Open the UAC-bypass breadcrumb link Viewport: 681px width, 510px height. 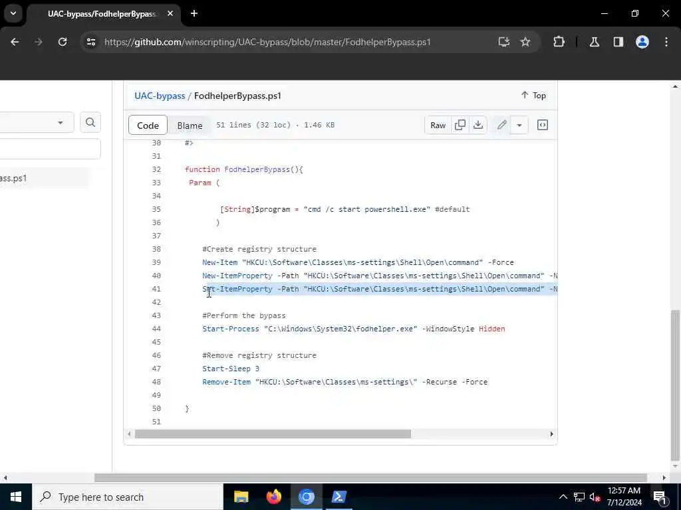(160, 96)
